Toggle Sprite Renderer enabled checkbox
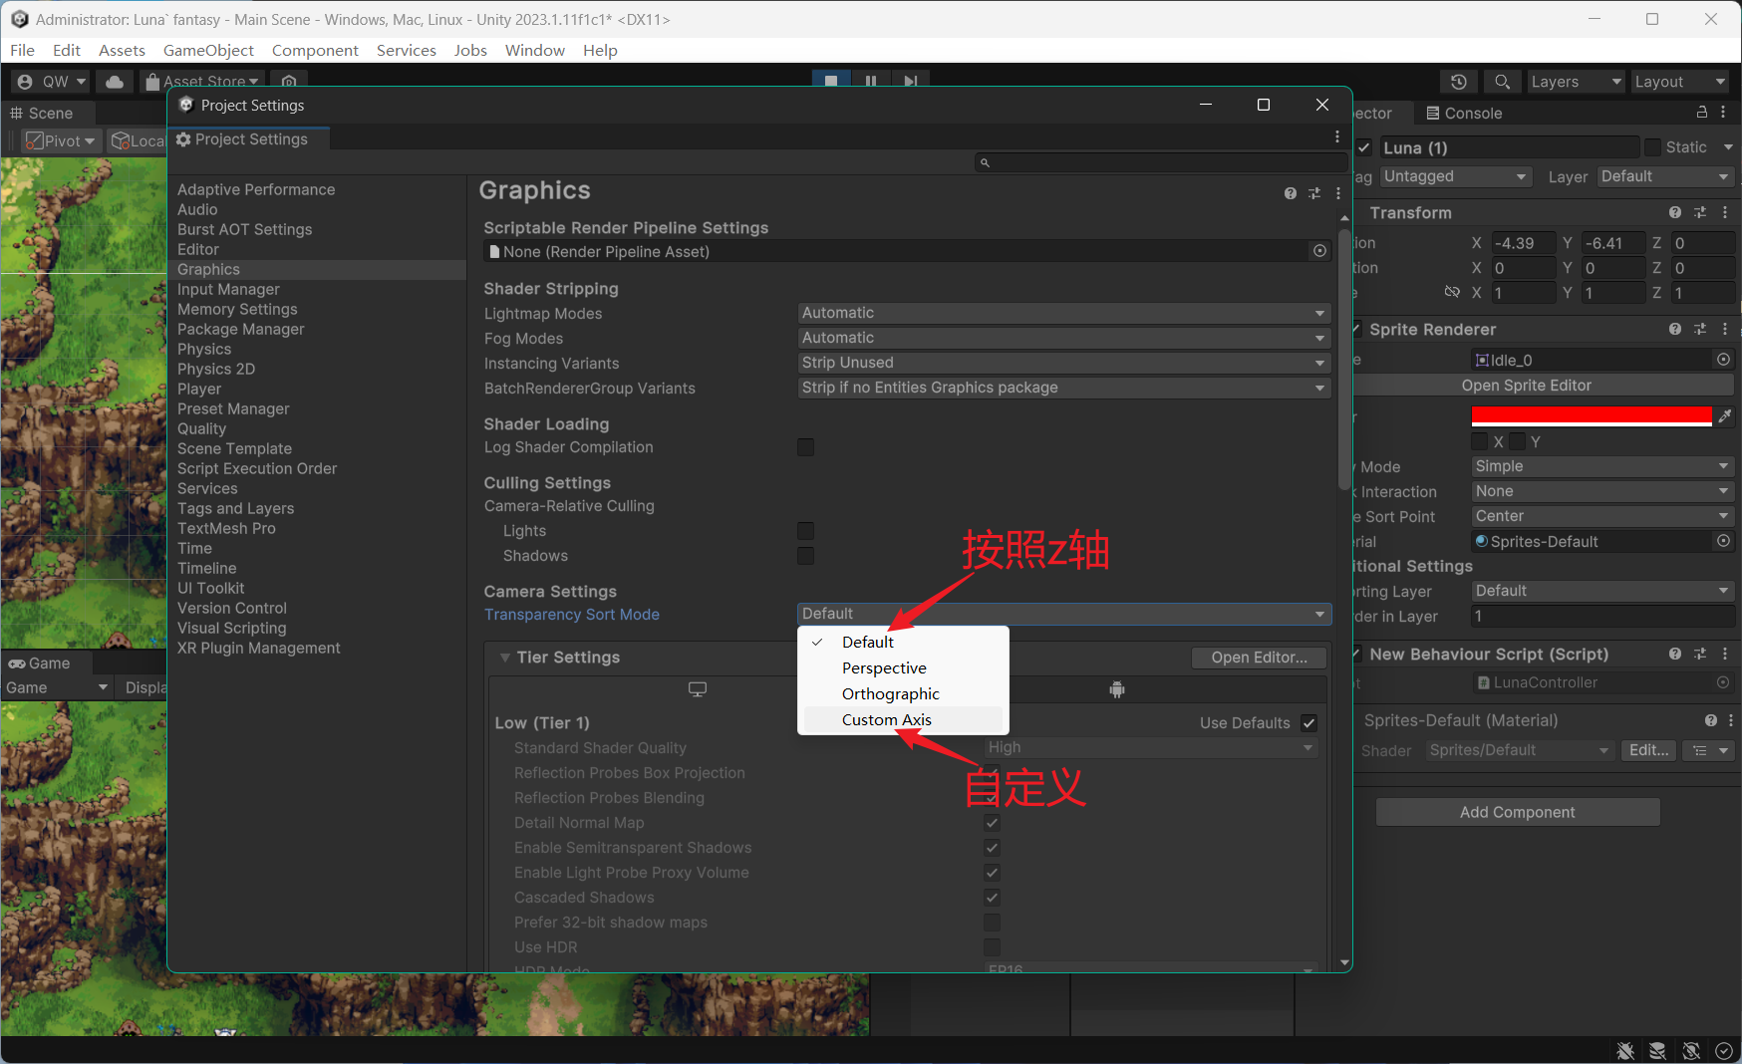This screenshot has width=1742, height=1064. (x=1357, y=329)
